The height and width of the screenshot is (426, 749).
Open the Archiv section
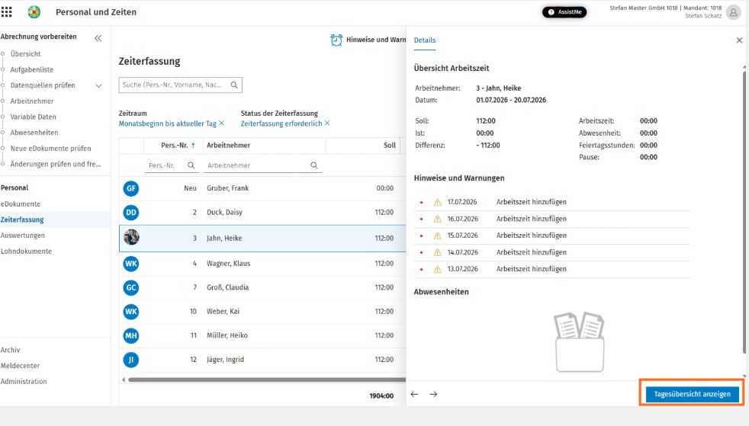click(x=11, y=350)
